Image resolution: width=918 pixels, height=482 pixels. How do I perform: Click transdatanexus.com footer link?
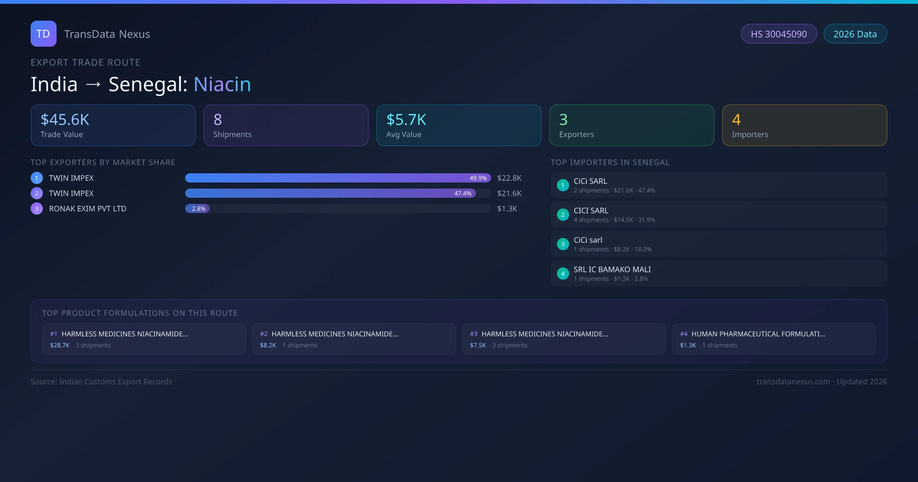(793, 381)
